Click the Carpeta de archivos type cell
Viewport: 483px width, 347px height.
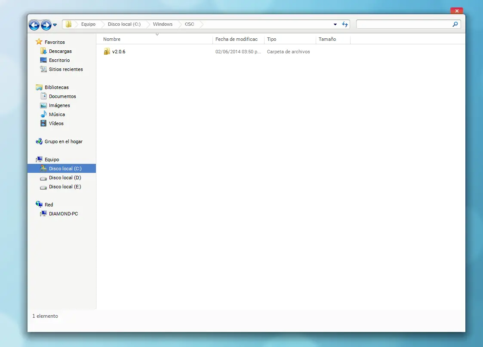click(x=288, y=52)
